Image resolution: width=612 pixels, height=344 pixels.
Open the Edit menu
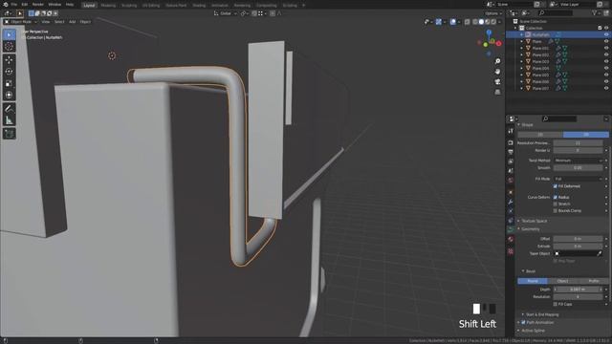click(x=25, y=5)
